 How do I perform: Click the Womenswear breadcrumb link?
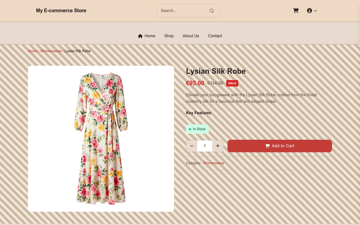click(51, 51)
